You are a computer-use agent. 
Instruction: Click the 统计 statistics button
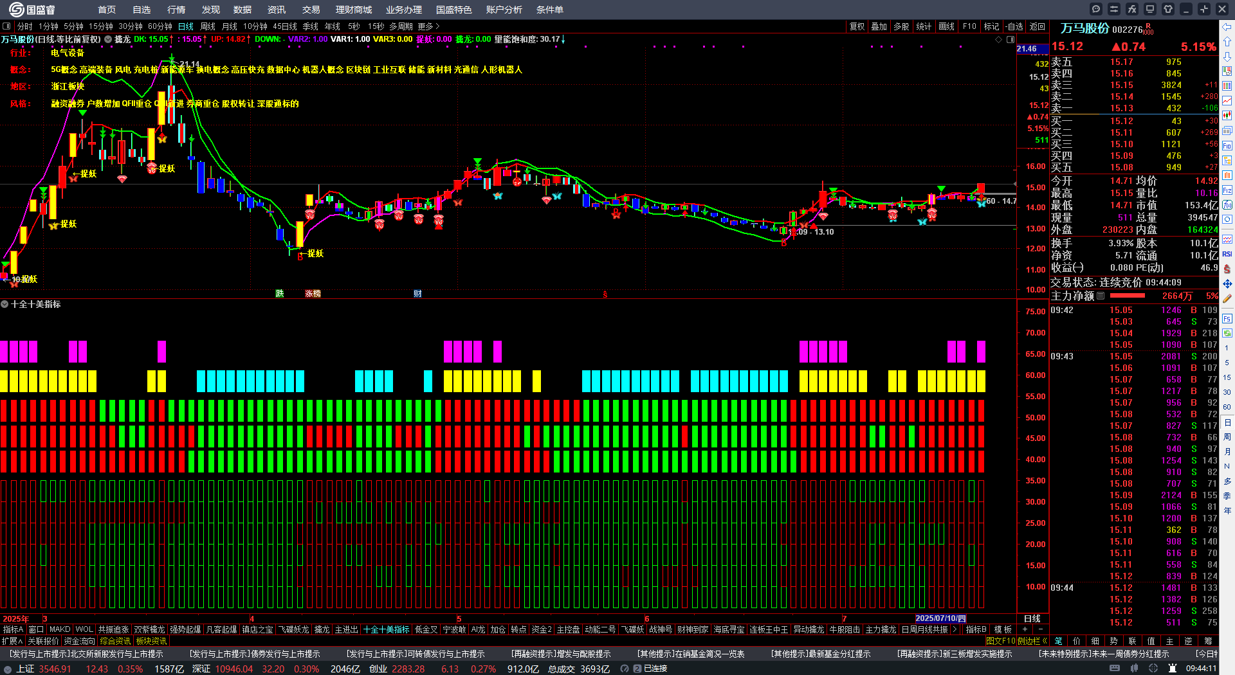pyautogui.click(x=924, y=26)
